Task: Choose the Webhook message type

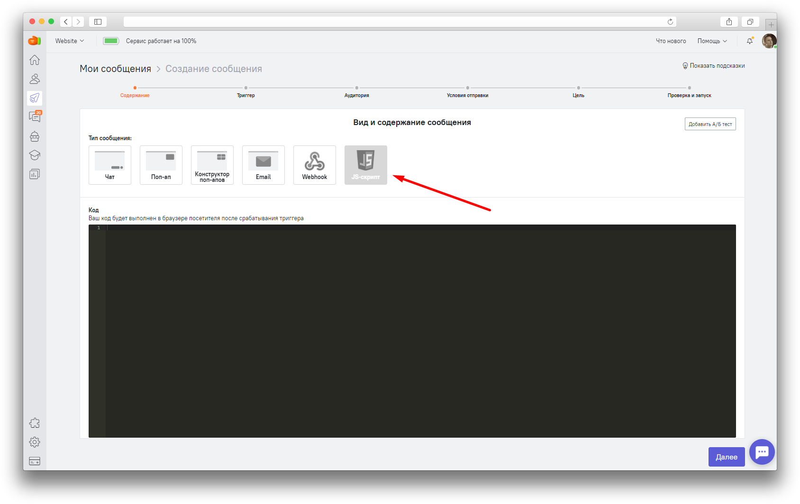Action: tap(315, 165)
